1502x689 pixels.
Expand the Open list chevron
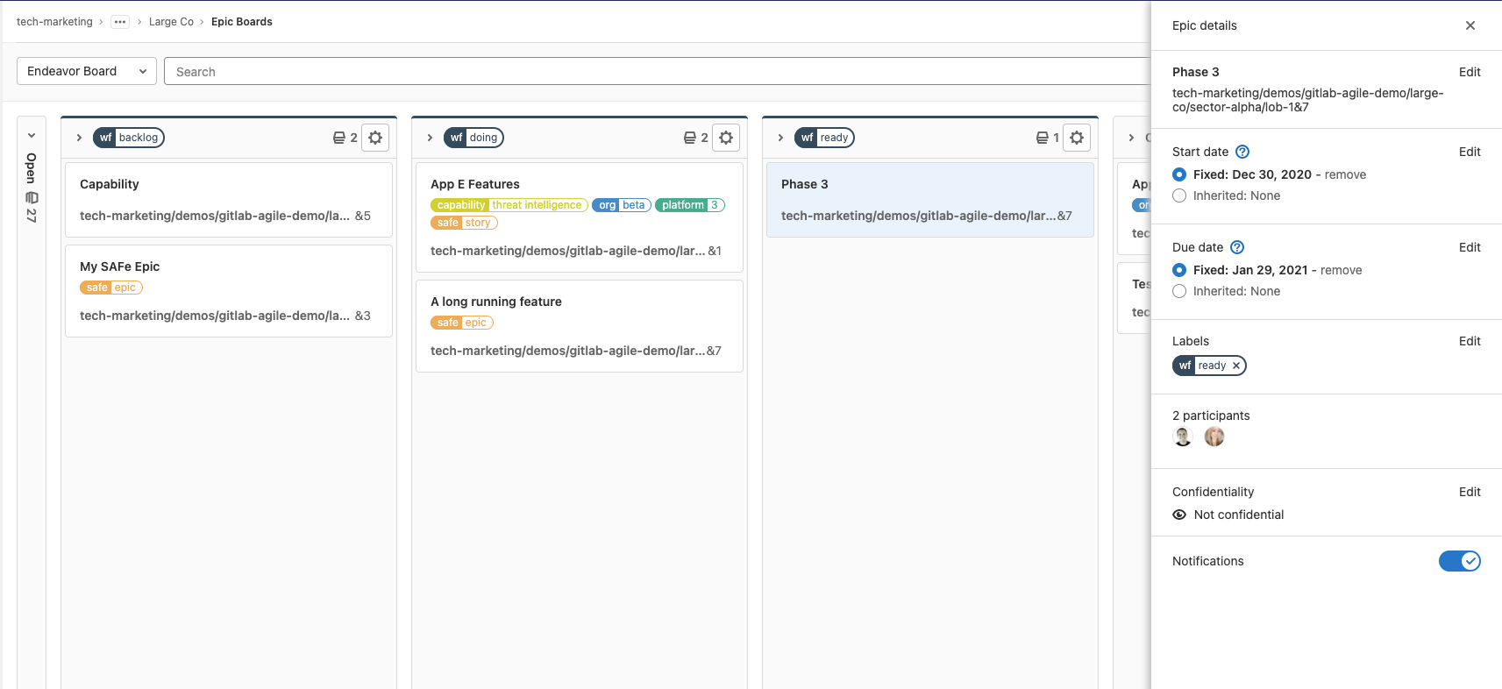point(32,135)
